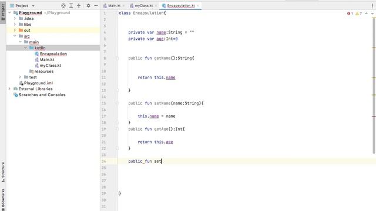The image size is (376, 211).
Task: Hide the Project tool window
Action: point(96,5)
